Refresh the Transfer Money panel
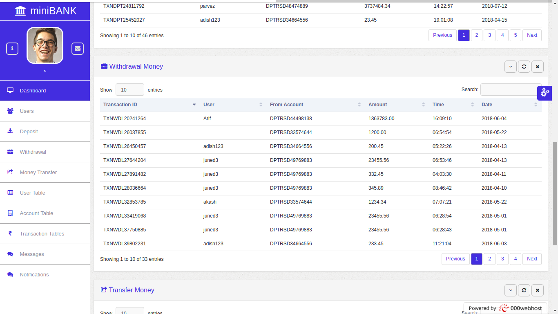Viewport: 558px width, 314px height. point(524,290)
